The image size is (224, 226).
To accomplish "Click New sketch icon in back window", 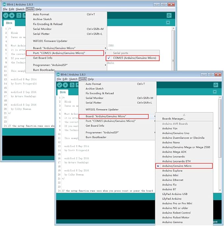I will (x=19, y=15).
